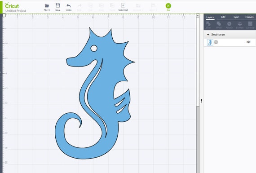Hide the Seahorse layer with eye icon
Viewport: 256px width, 173px height.
click(x=248, y=42)
